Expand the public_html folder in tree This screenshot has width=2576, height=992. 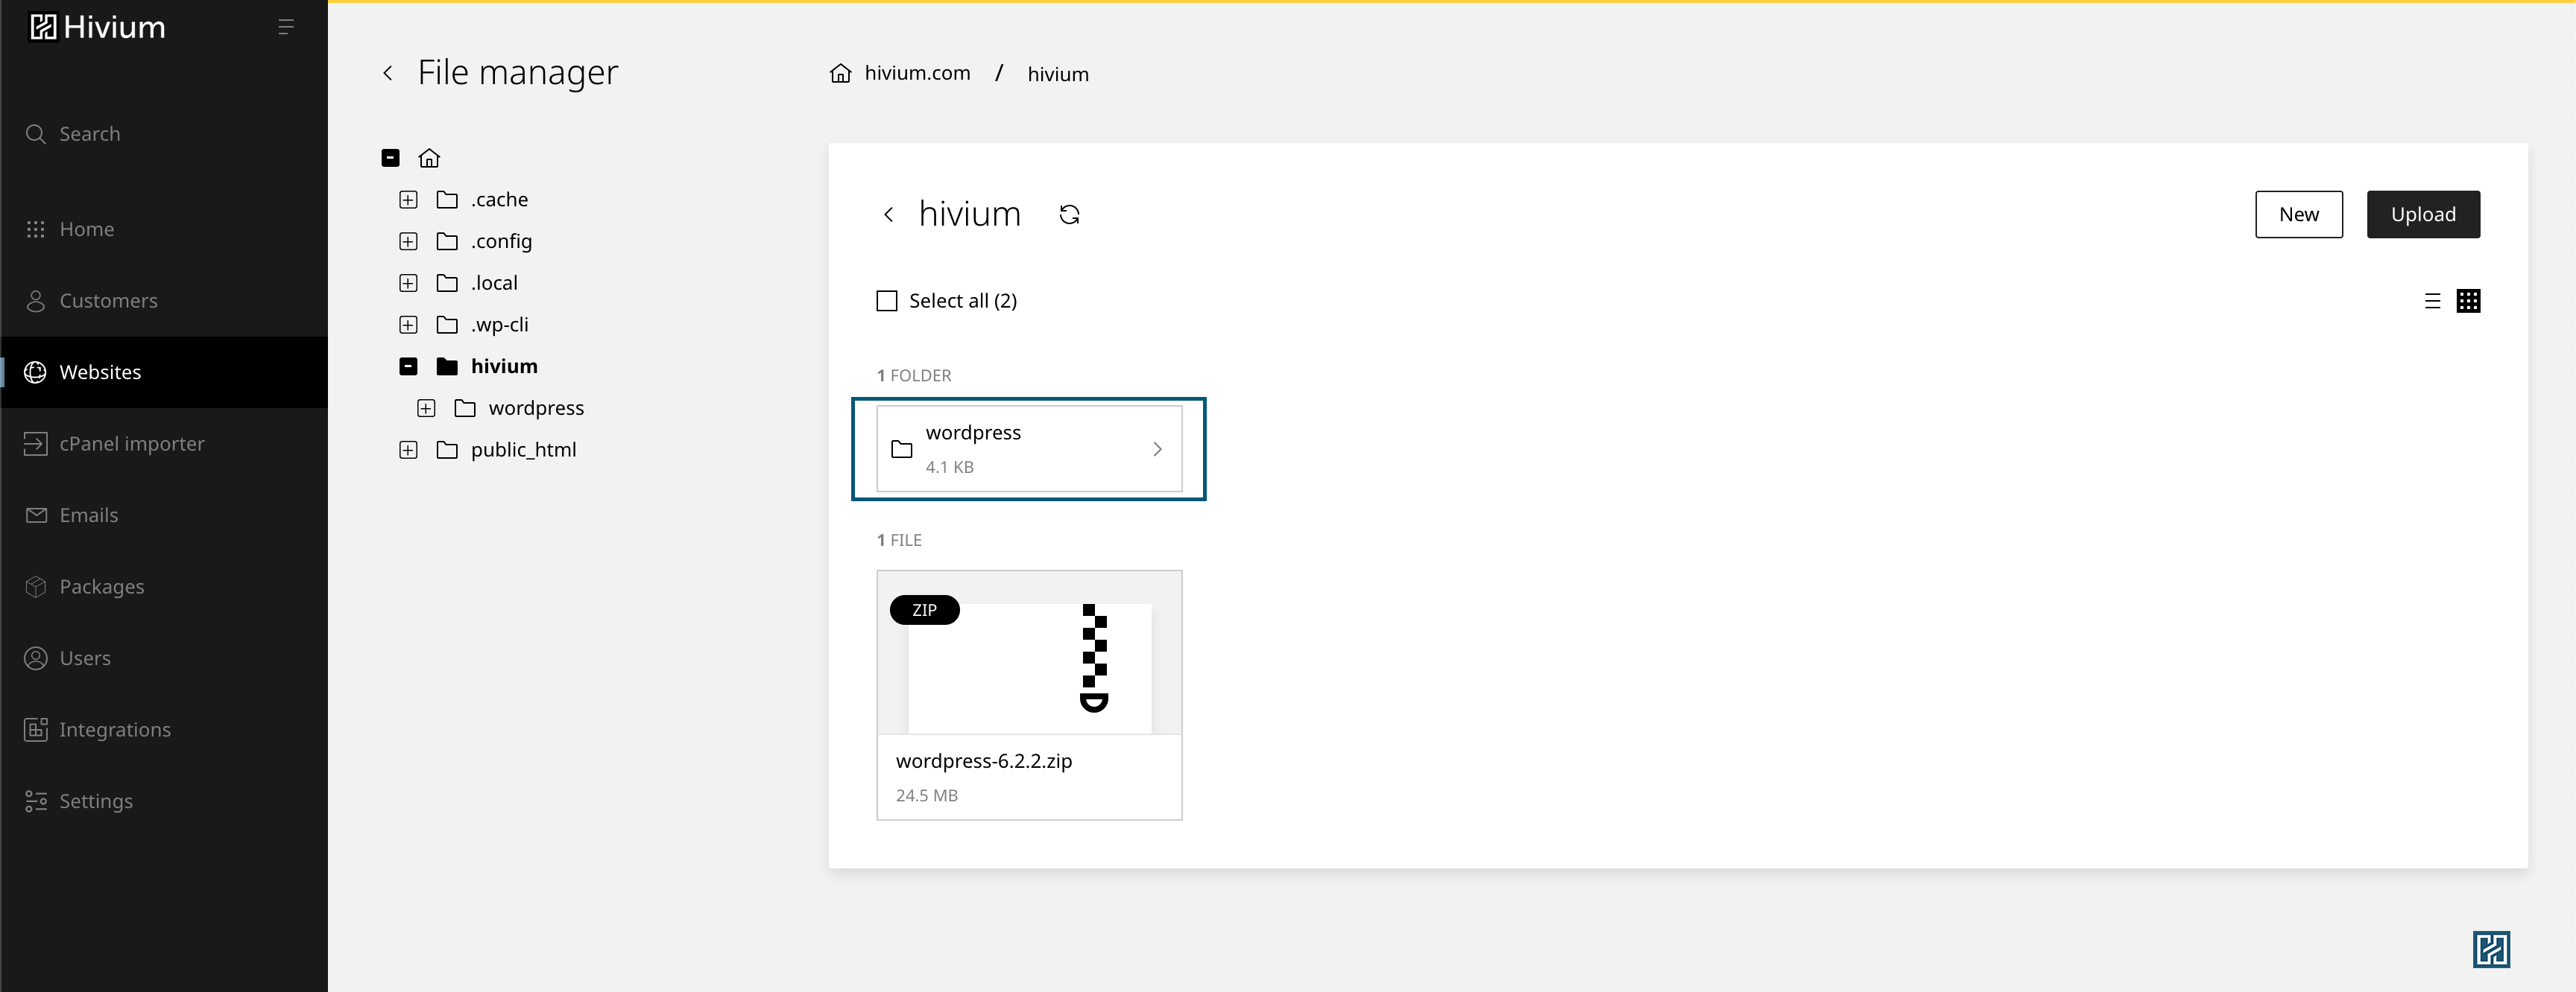[408, 450]
